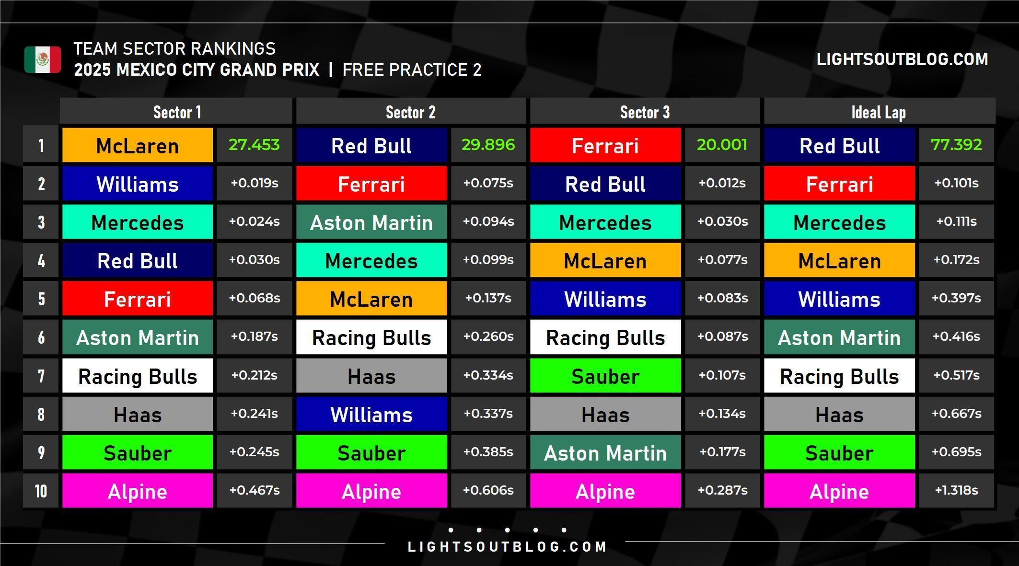Click the green Sauber cell in Sector 3
The height and width of the screenshot is (566, 1019).
(x=605, y=376)
